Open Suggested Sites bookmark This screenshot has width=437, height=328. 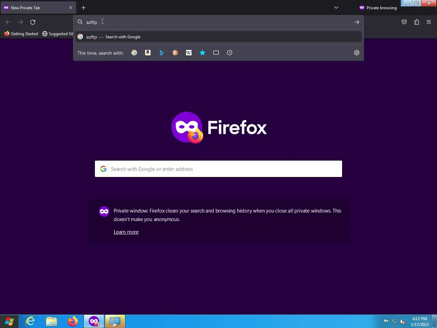click(x=58, y=34)
